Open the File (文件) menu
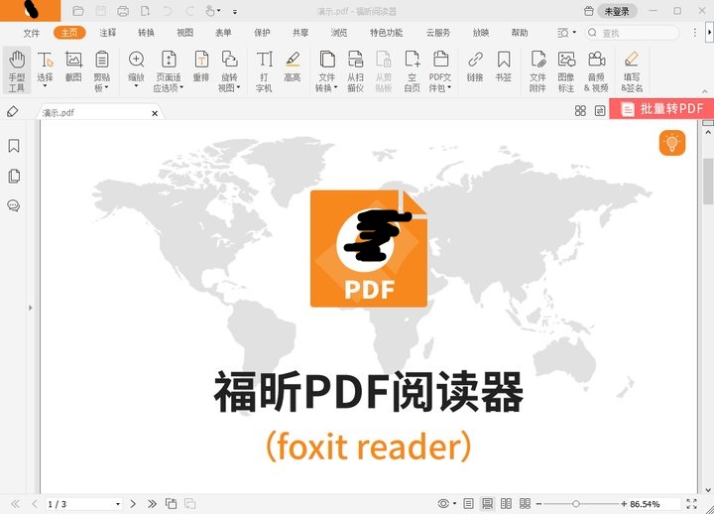 click(x=32, y=33)
